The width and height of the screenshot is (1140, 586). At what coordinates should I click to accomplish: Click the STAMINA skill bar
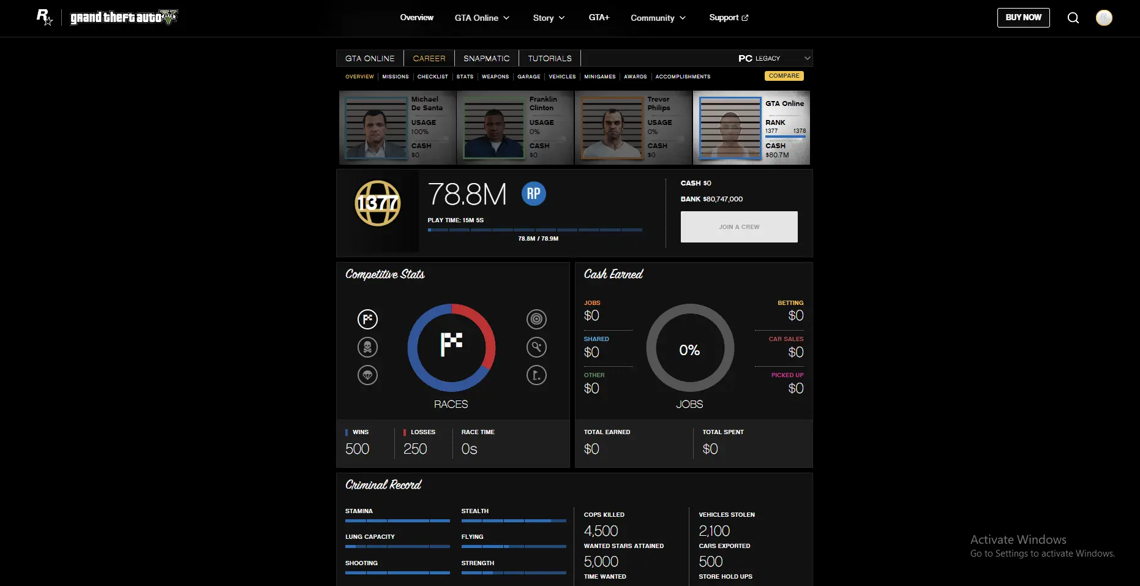(397, 520)
